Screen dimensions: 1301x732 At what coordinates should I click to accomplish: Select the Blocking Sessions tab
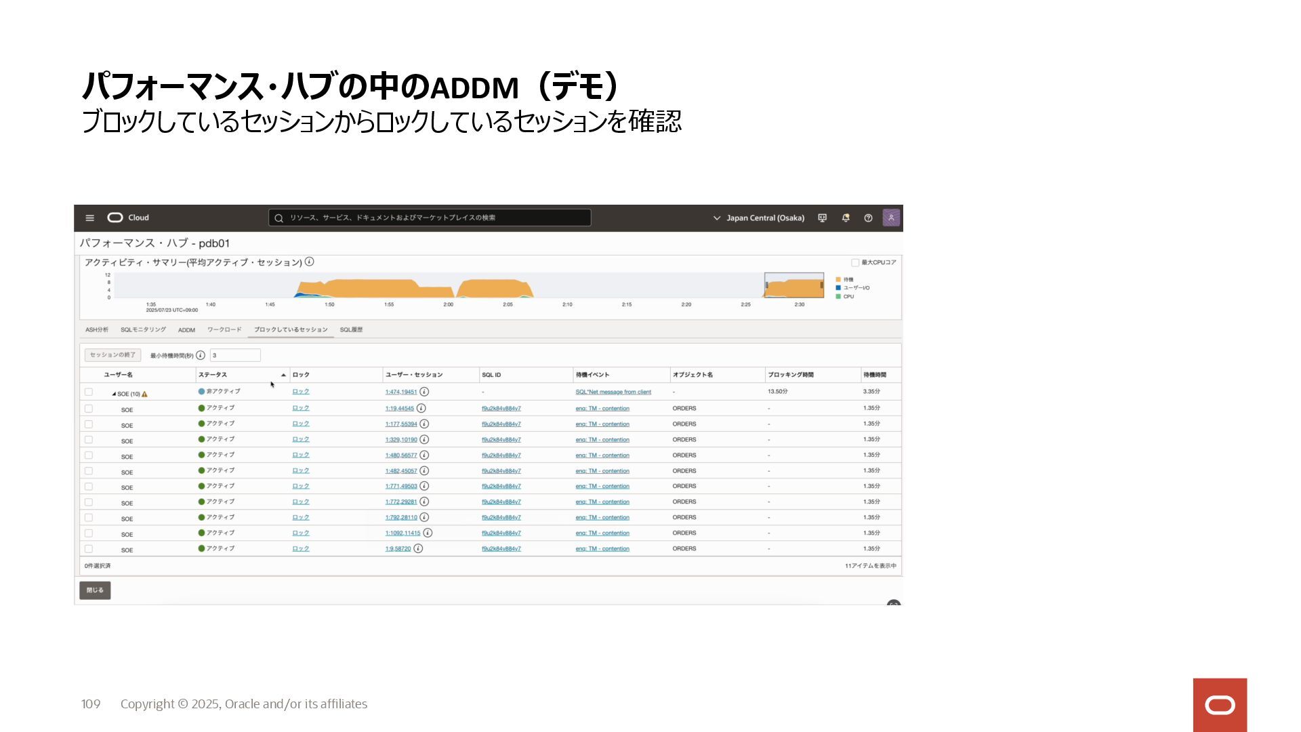291,330
